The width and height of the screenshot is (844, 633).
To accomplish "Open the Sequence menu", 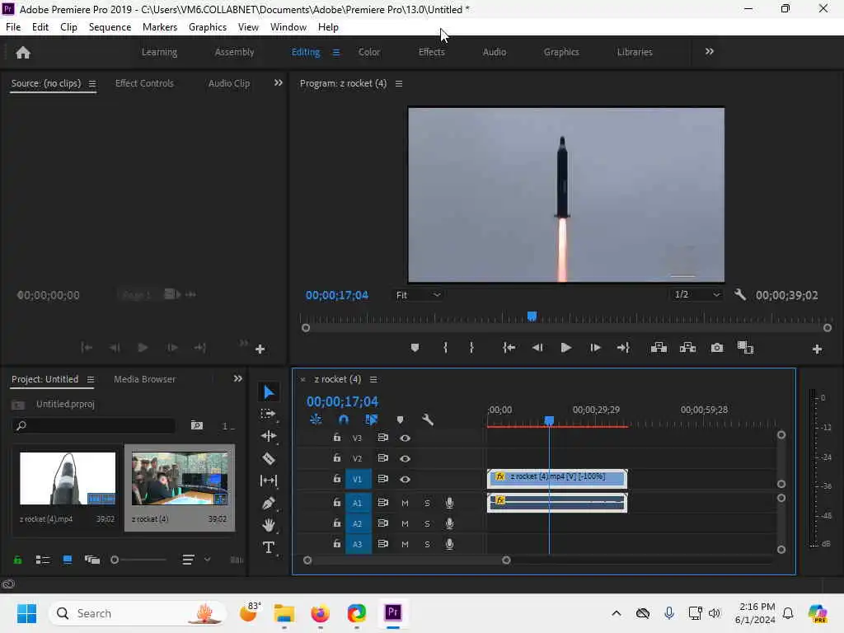I will click(110, 27).
